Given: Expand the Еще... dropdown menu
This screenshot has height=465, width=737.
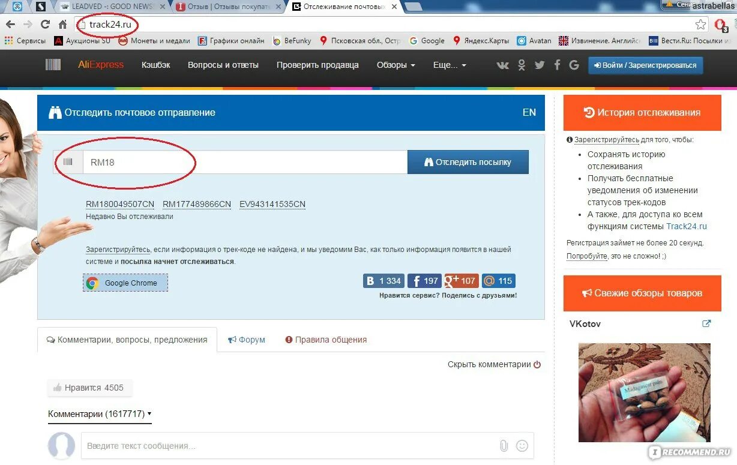Looking at the screenshot, I should (x=450, y=65).
